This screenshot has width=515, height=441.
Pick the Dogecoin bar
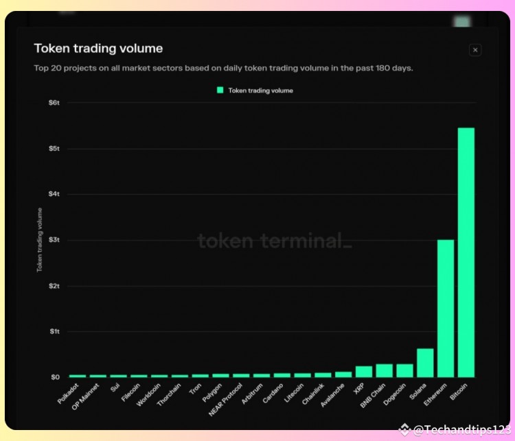tap(404, 370)
